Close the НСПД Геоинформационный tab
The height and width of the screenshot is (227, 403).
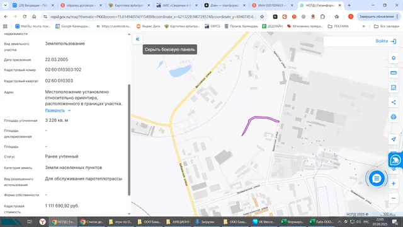coord(339,5)
